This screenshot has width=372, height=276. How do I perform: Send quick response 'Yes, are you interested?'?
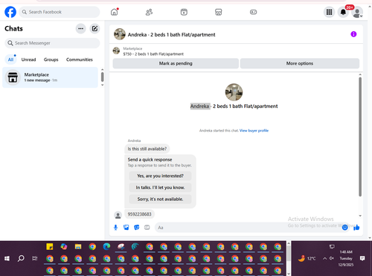tap(160, 176)
